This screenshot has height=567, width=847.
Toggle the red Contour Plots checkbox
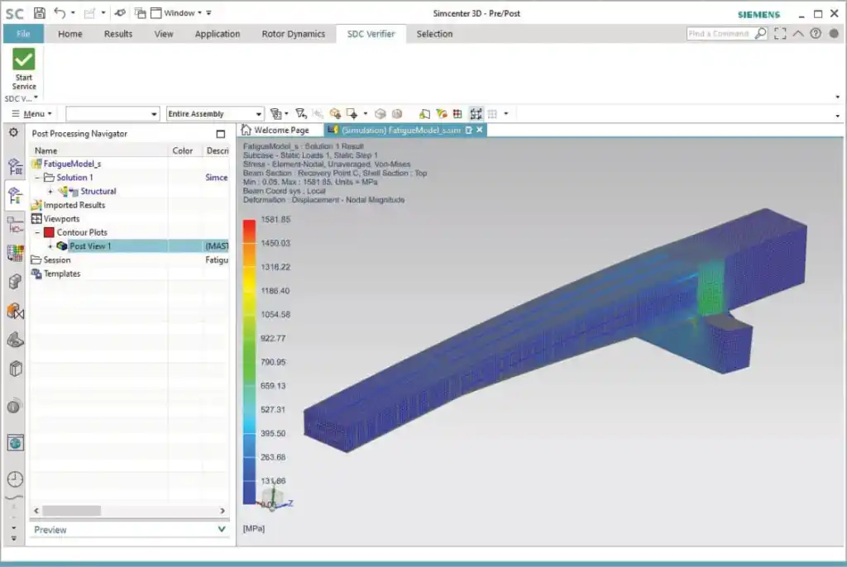tap(49, 232)
